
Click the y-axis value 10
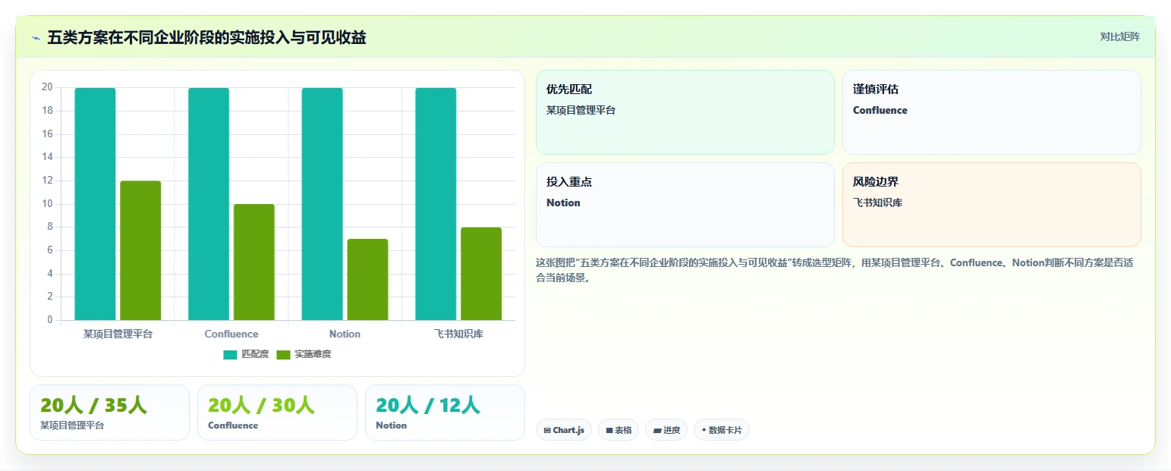pyautogui.click(x=47, y=203)
